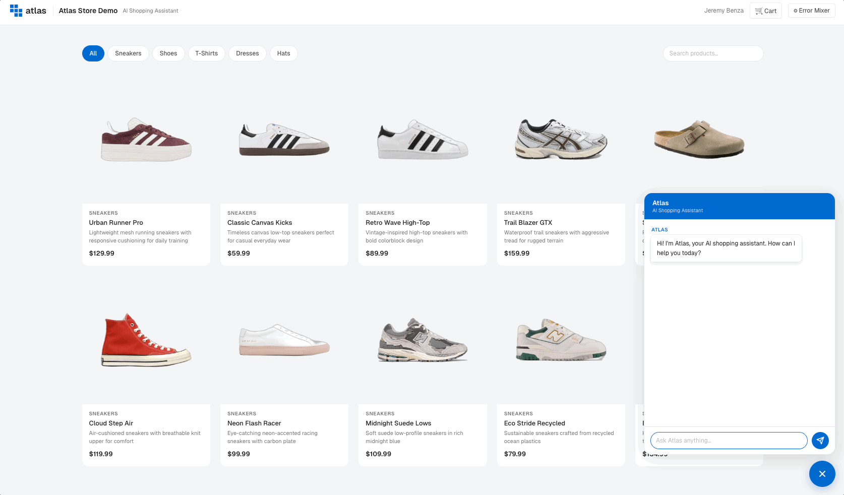Open the red Cloud Step Air image
This screenshot has width=844, height=495.
146,340
